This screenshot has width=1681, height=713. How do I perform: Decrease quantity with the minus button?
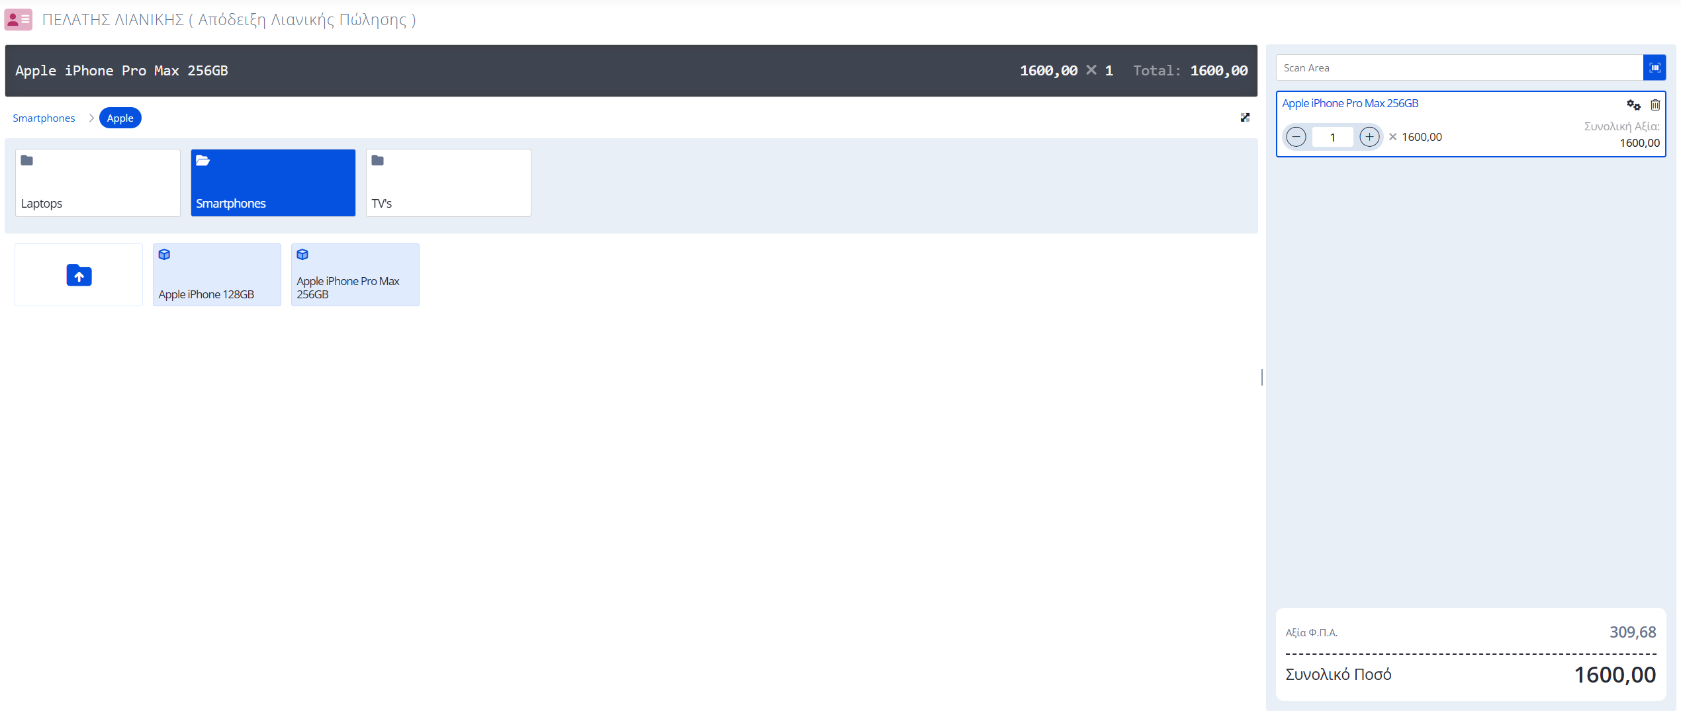click(x=1296, y=137)
